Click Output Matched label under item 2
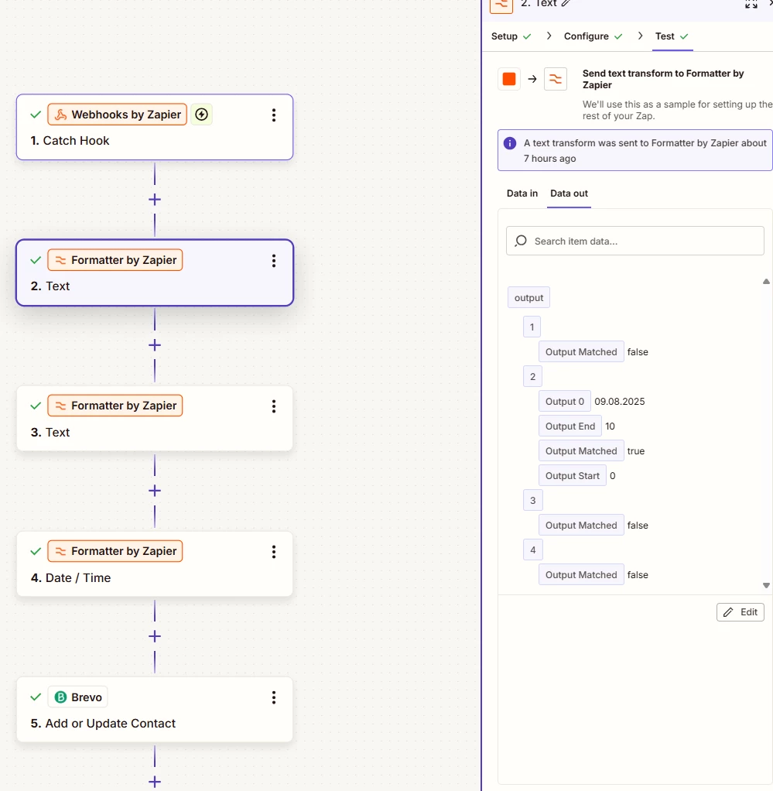The width and height of the screenshot is (773, 791). coord(581,451)
